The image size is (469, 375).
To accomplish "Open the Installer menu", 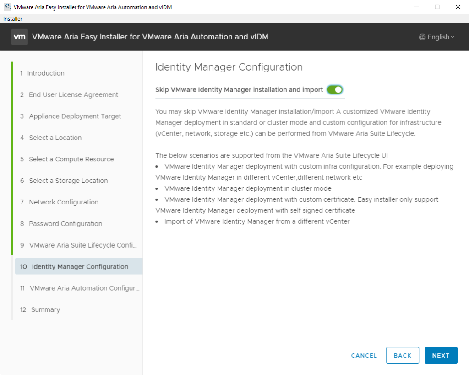I will pyautogui.click(x=13, y=19).
